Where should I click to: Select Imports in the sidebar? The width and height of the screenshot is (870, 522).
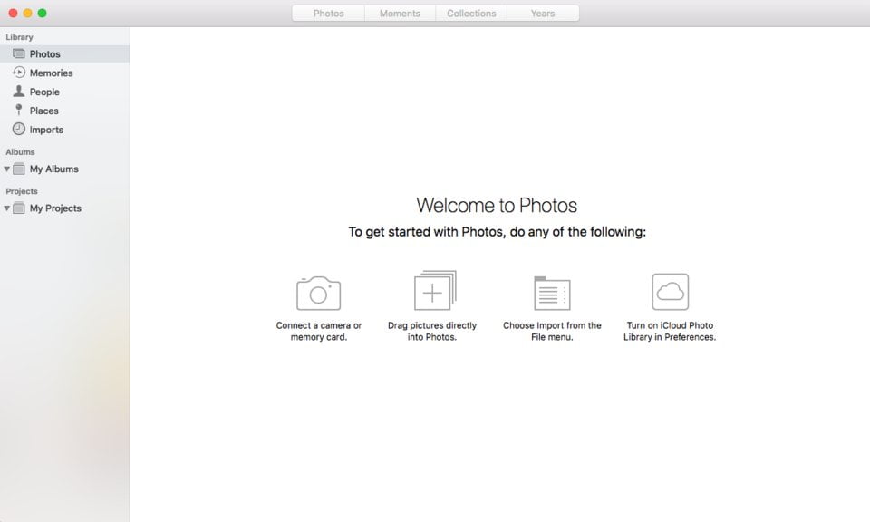tap(65, 130)
